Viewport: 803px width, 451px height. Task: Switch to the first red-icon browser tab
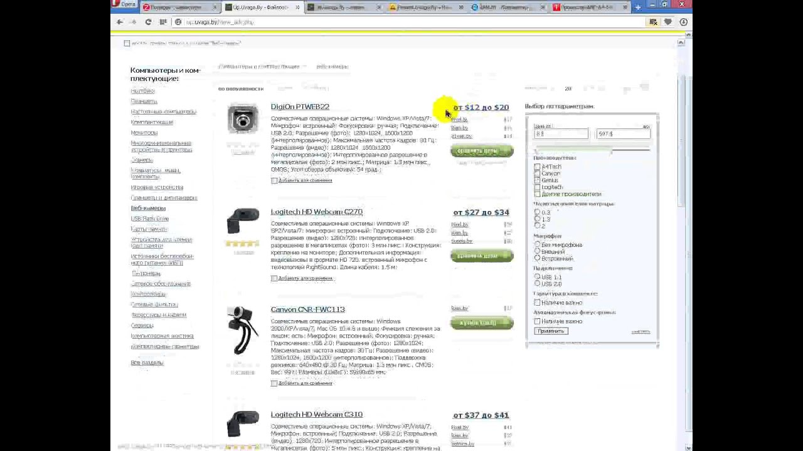181,8
